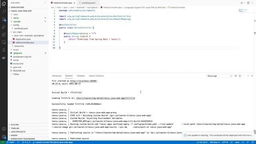Collapse the config folder
256x144 pixels.
click(28, 25)
